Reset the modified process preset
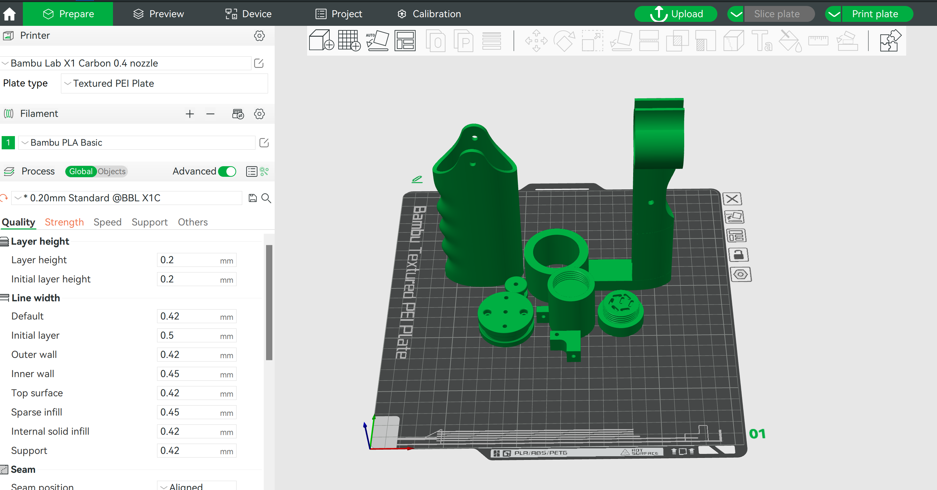937x490 pixels. [x=4, y=198]
